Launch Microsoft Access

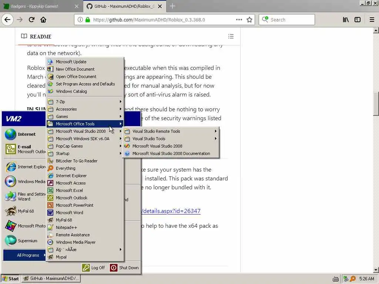point(85,183)
